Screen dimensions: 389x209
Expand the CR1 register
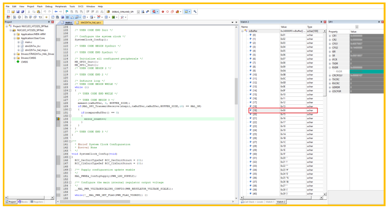click(330, 36)
